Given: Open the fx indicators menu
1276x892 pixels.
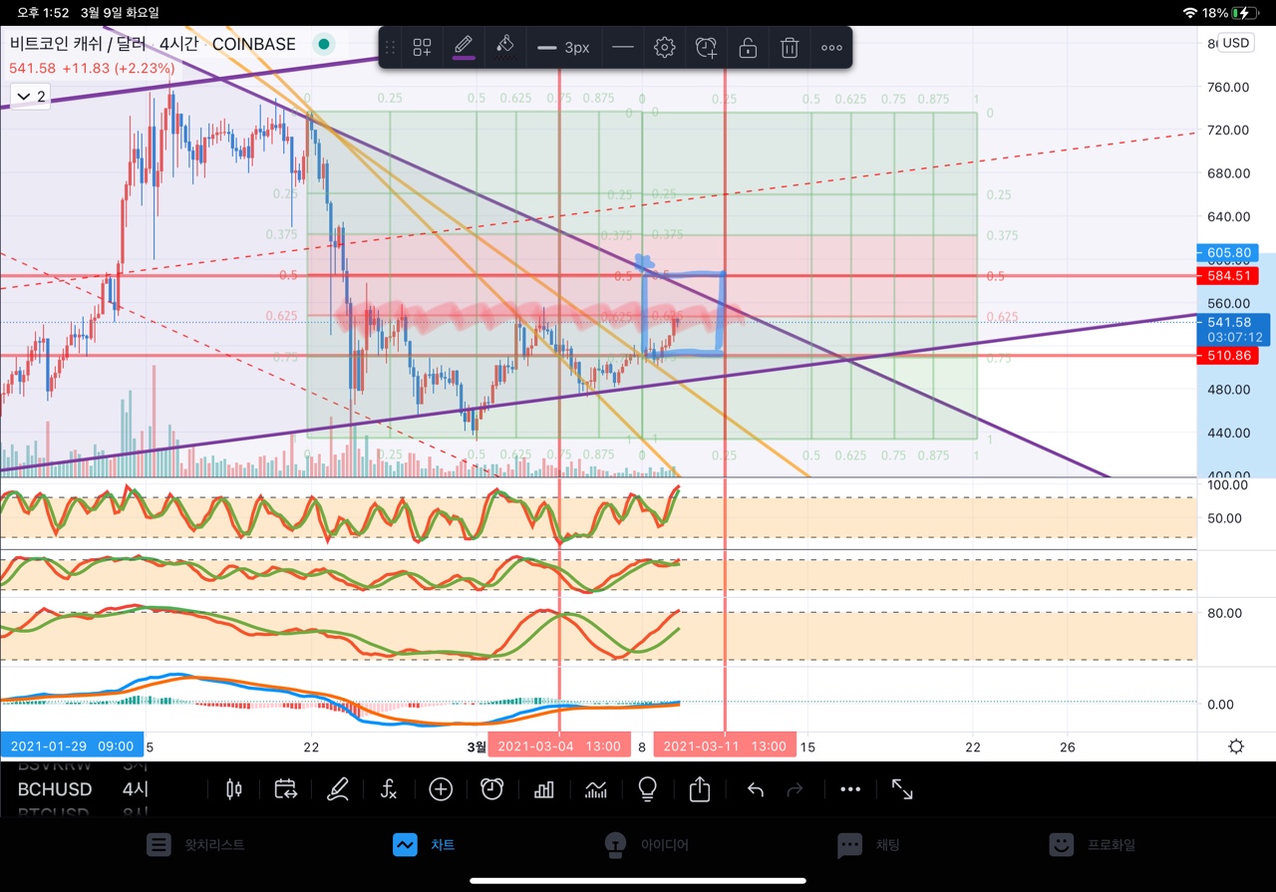Looking at the screenshot, I should (x=389, y=789).
